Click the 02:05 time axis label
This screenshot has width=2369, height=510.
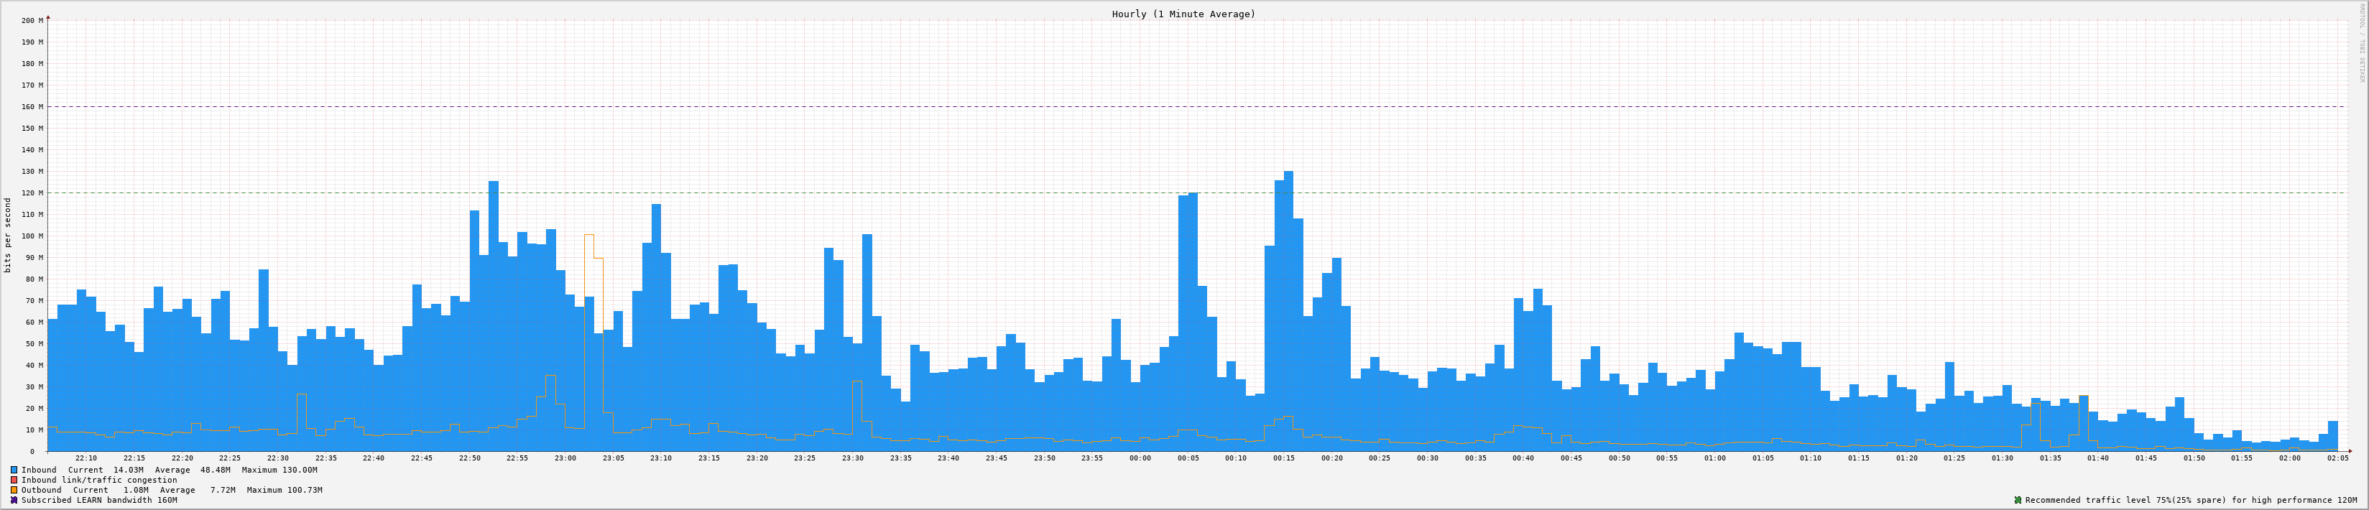click(x=2337, y=458)
